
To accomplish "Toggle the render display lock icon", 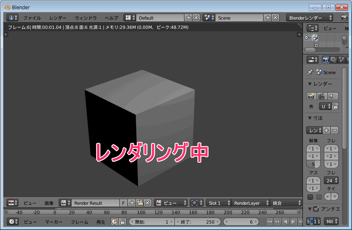I will [335, 106].
